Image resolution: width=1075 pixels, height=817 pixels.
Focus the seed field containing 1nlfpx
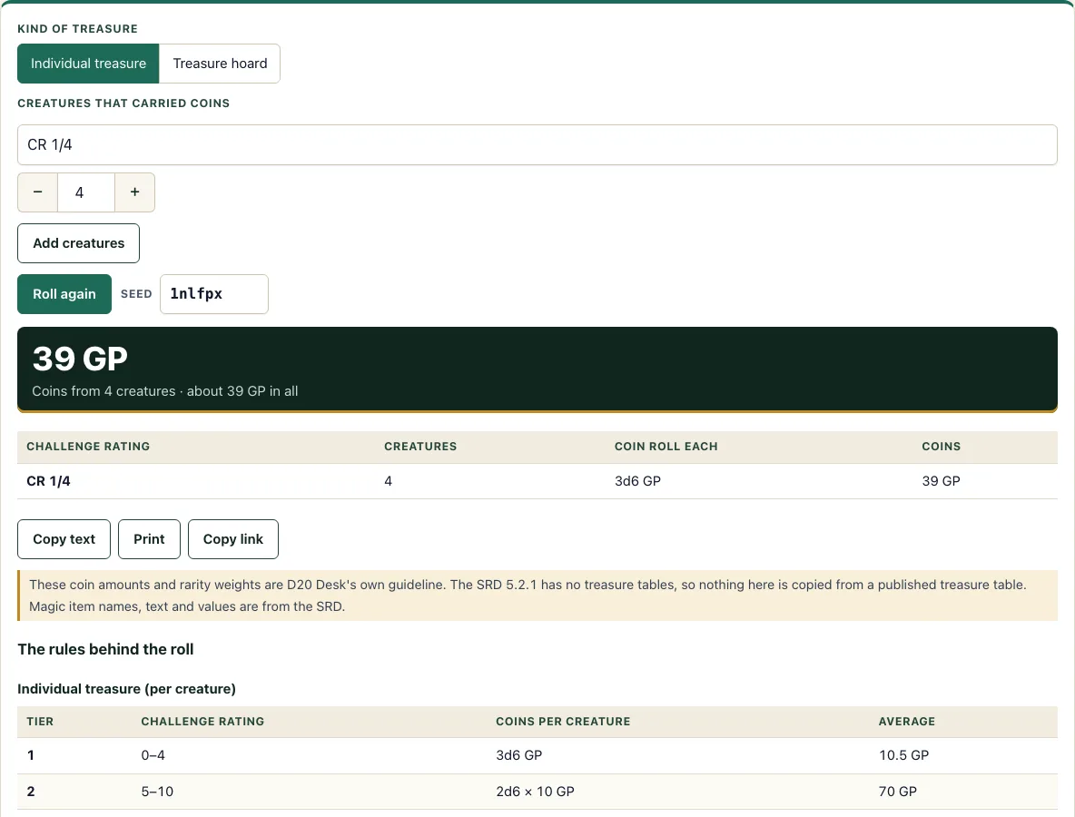coord(214,294)
